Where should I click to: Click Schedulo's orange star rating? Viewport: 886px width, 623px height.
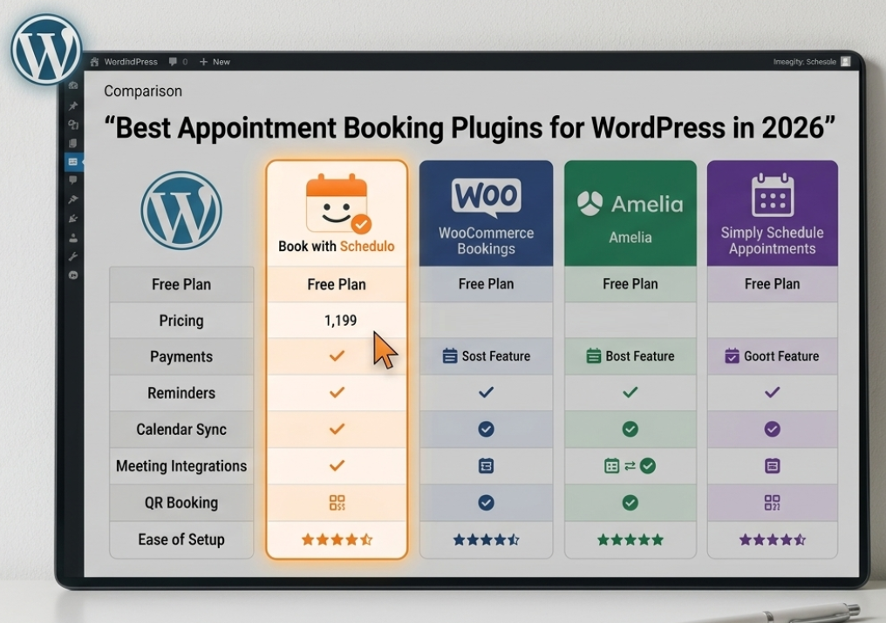337,540
